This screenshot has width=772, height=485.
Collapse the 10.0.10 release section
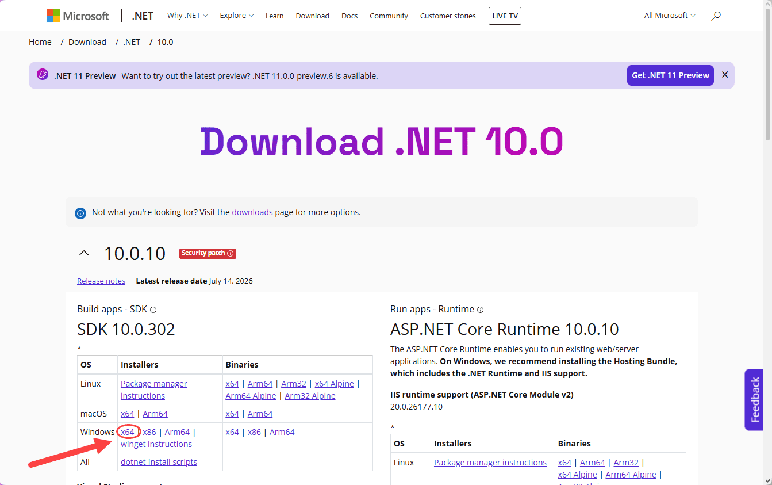[84, 253]
